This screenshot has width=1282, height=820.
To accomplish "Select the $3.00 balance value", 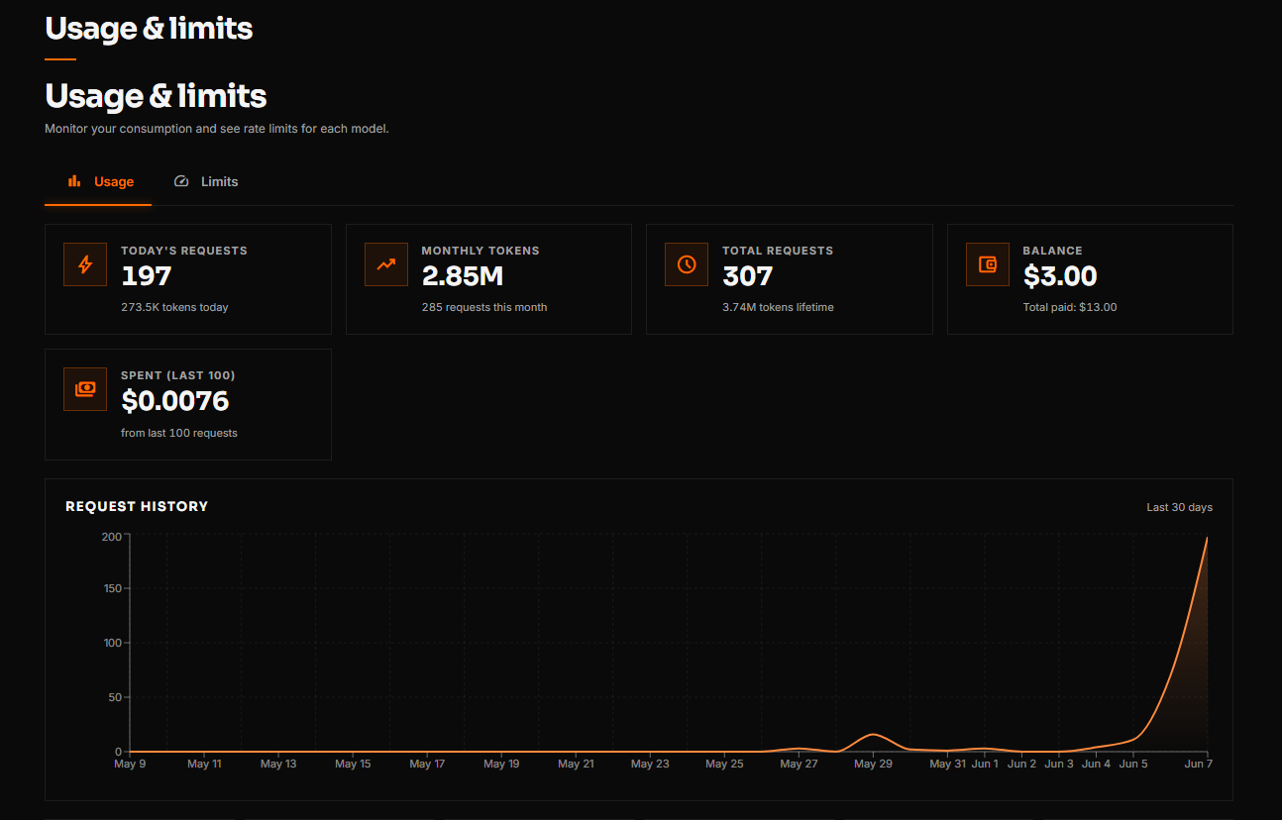I will tap(1060, 276).
